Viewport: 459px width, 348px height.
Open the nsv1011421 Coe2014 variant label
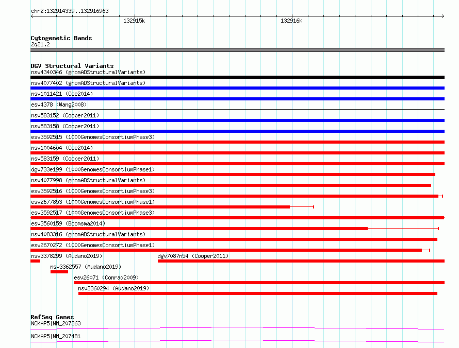click(x=62, y=94)
